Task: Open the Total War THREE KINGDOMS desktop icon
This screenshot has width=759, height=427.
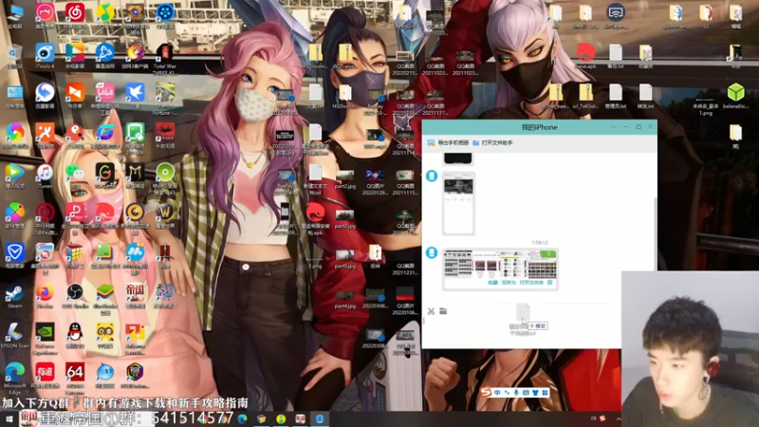Action: pos(164,58)
